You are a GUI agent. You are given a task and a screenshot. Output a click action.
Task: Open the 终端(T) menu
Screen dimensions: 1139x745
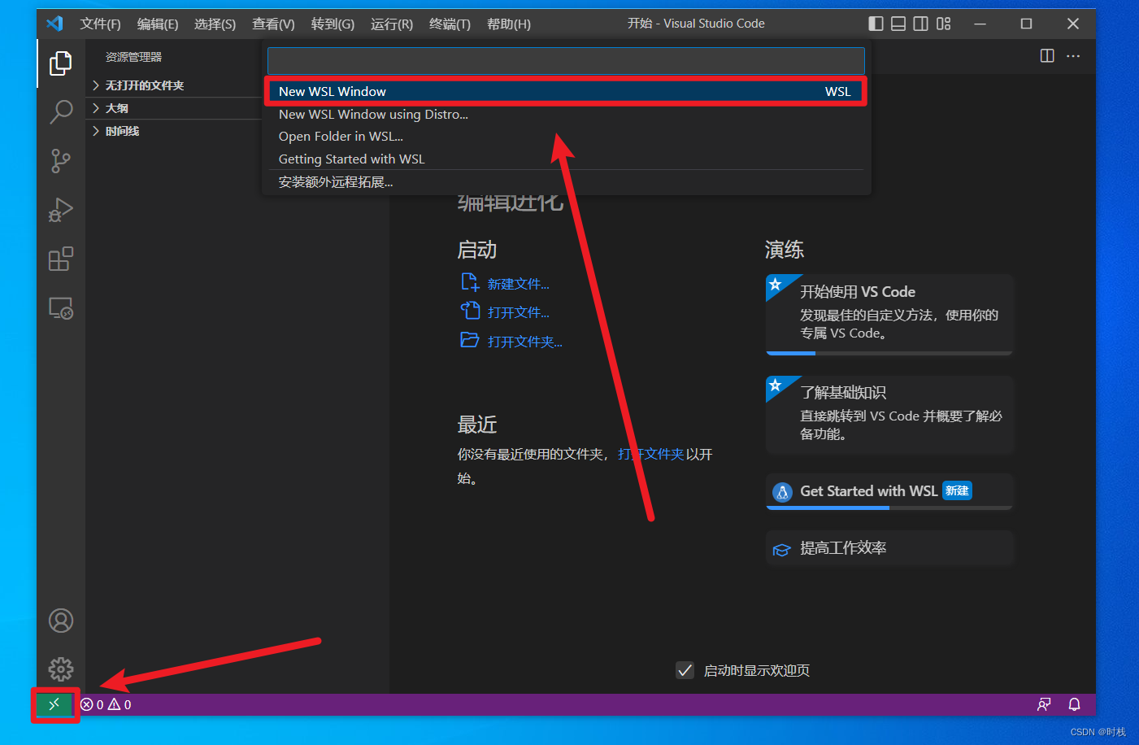(450, 24)
